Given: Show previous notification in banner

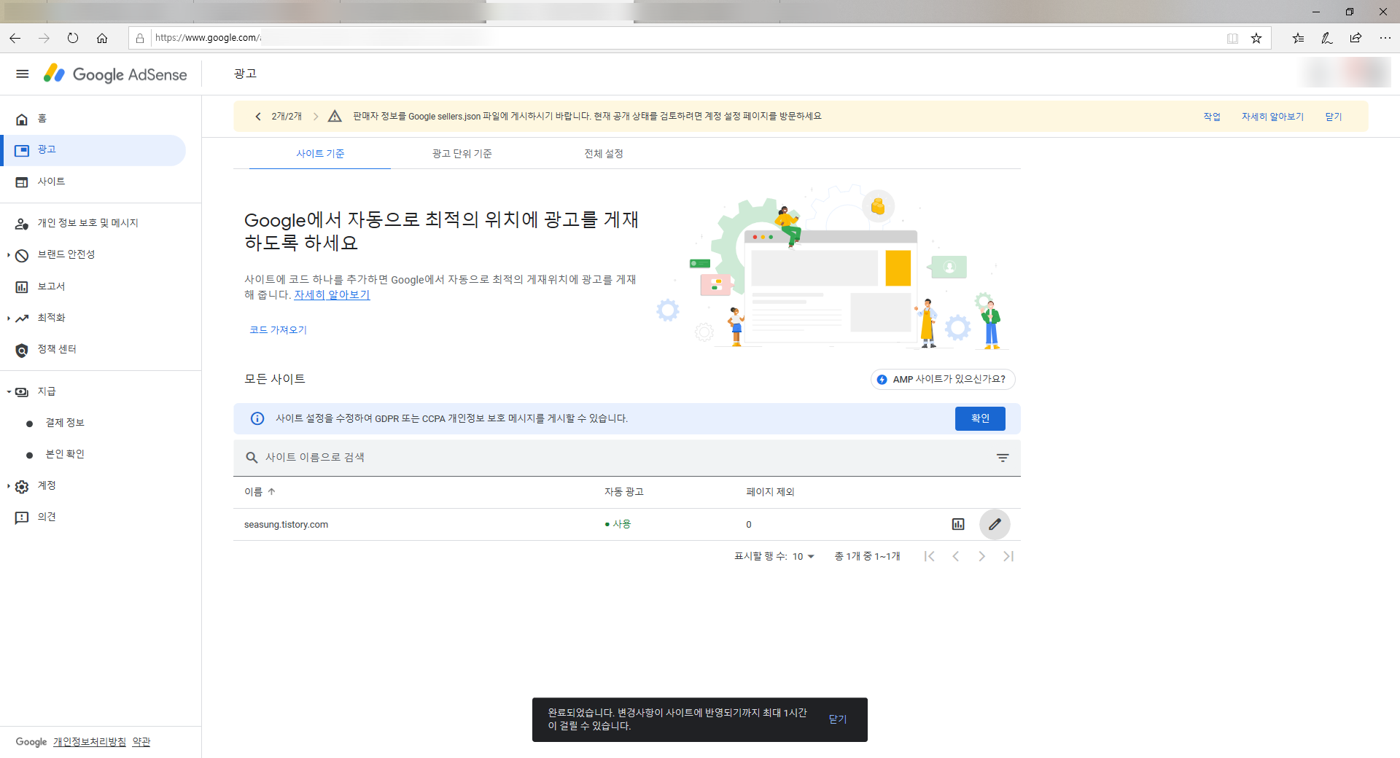Looking at the screenshot, I should [x=258, y=117].
